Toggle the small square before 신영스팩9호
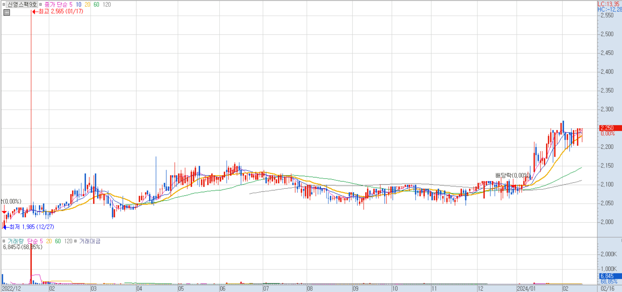This screenshot has height=292, width=622. tap(4, 5)
